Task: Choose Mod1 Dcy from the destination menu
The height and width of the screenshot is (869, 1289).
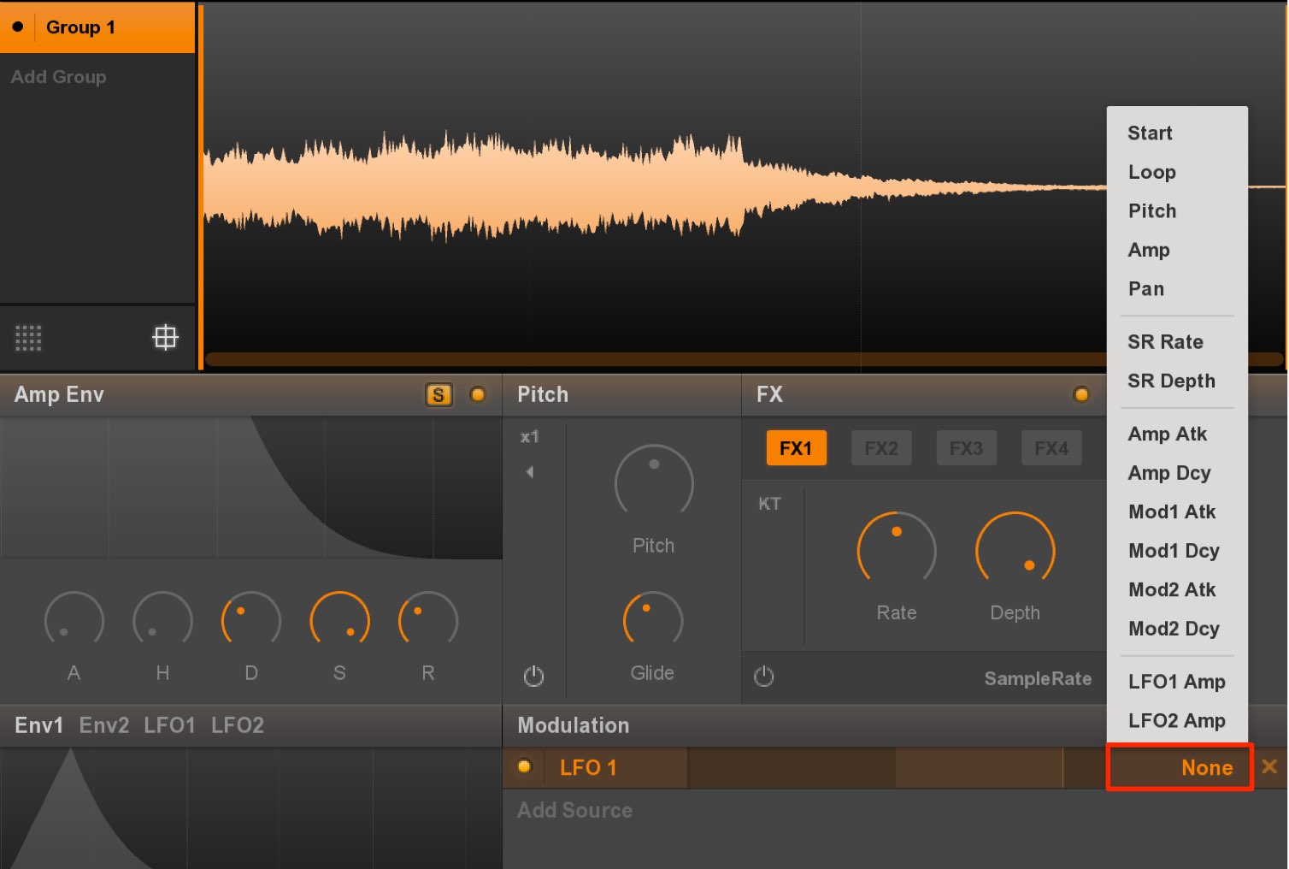Action: coord(1177,551)
